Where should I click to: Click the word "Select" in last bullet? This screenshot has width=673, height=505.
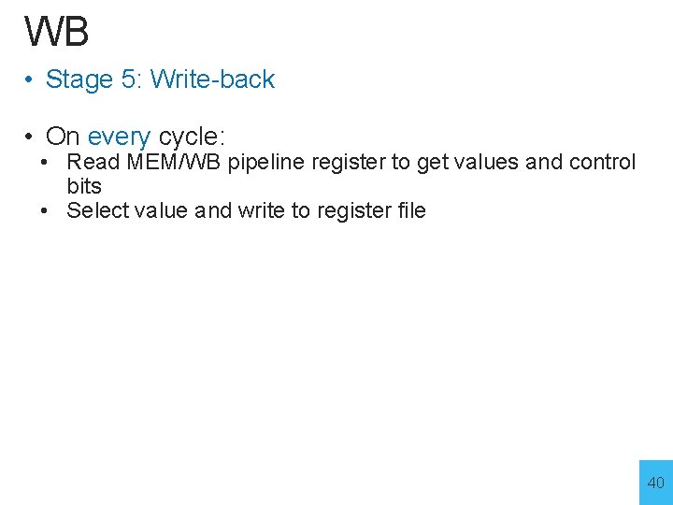coord(97,210)
